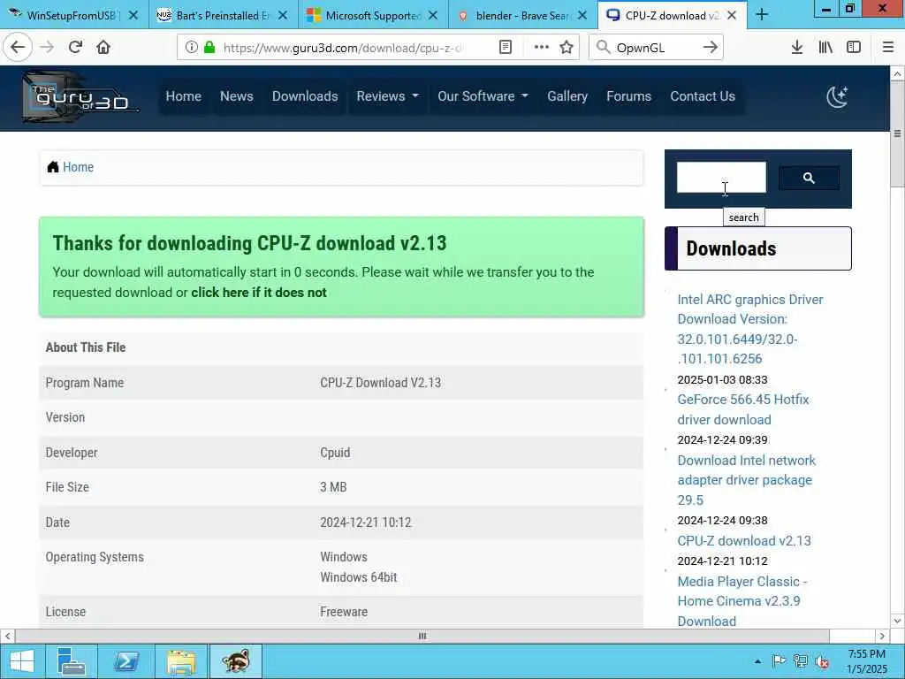Viewport: 905px width, 679px height.
Task: Click the horizontal scrollbar thumb
Action: (x=422, y=636)
